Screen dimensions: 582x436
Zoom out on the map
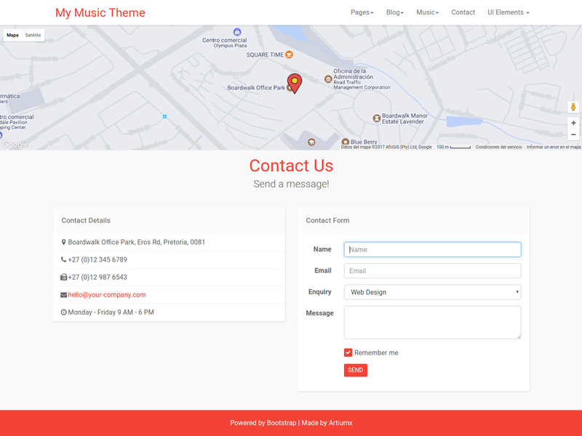coord(573,134)
